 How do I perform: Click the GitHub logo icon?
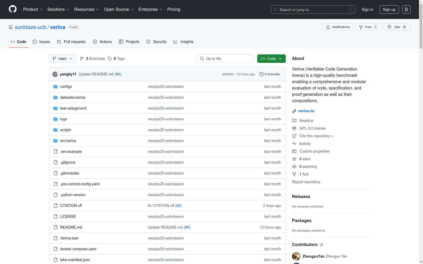(x=13, y=9)
